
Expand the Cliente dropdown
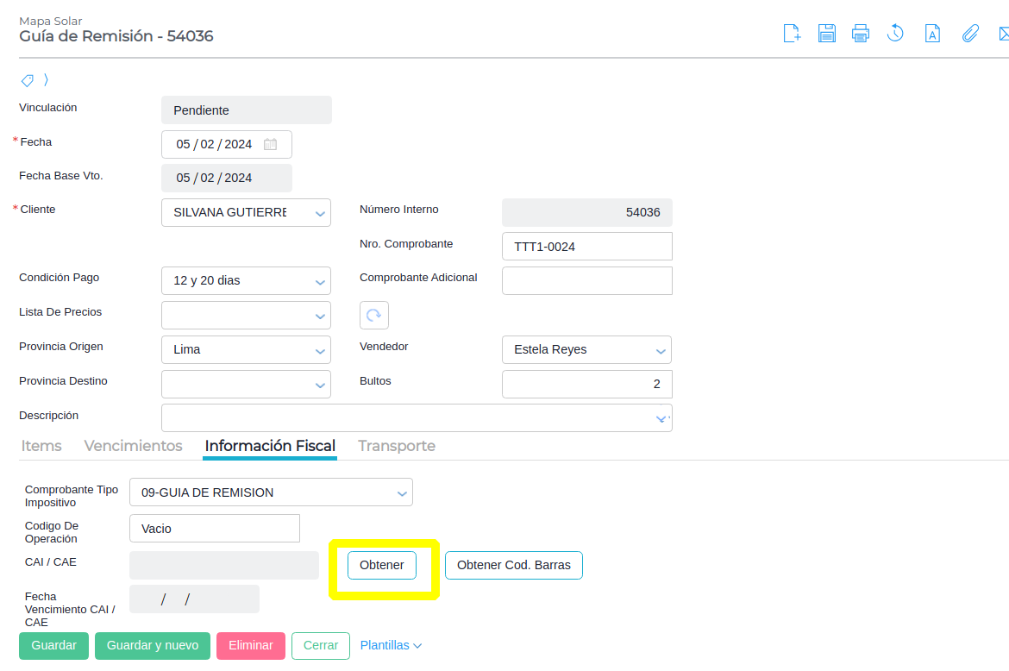click(319, 212)
